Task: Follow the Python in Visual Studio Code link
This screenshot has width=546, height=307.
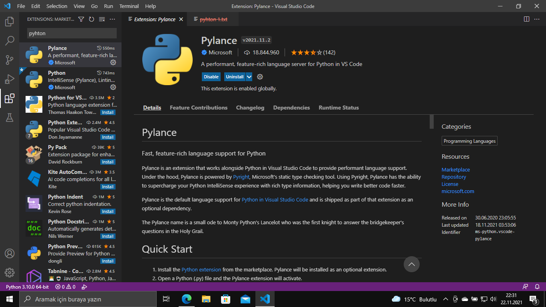Action: click(x=275, y=199)
